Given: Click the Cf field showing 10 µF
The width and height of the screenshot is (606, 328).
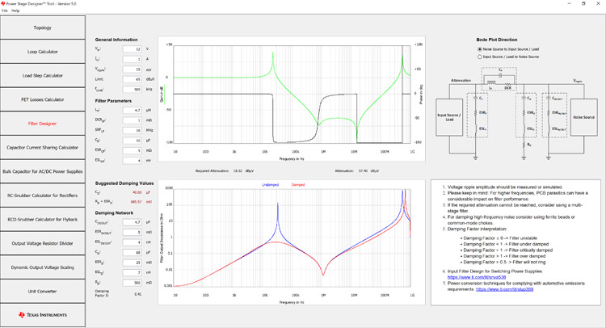Looking at the screenshot, I should click(x=133, y=141).
